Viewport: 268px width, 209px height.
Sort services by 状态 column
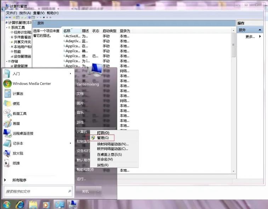click(x=96, y=31)
